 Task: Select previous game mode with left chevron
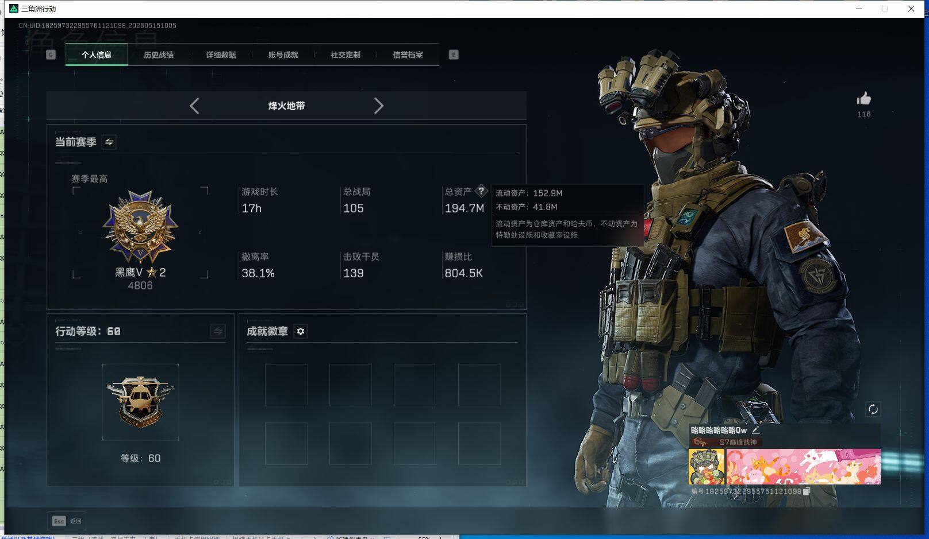194,106
